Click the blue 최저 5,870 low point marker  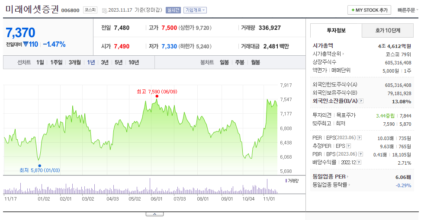click(39, 166)
